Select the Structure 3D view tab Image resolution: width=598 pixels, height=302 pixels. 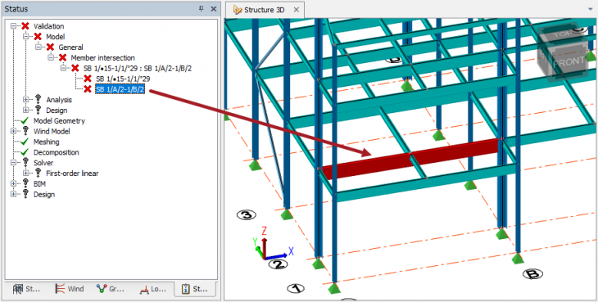click(264, 10)
